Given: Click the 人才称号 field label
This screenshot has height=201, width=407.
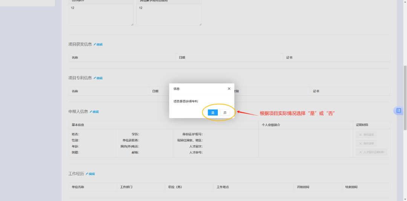Looking at the screenshot, I should (196, 152).
